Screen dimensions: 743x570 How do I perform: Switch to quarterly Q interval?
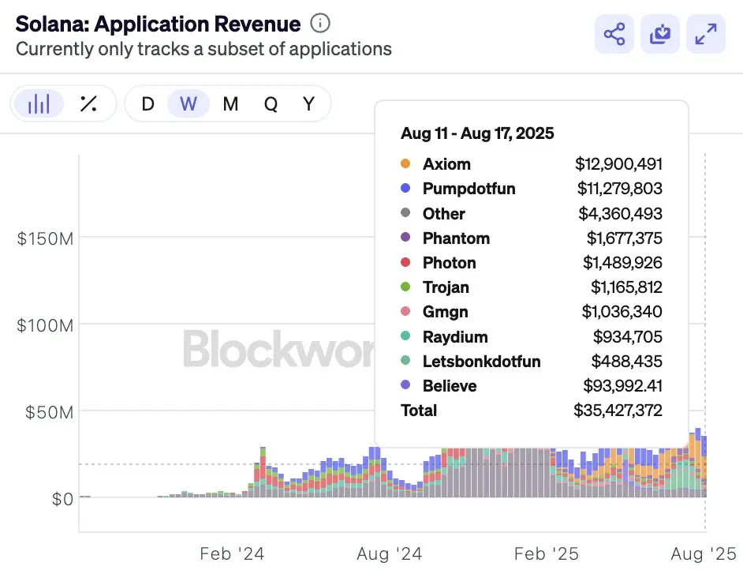coord(271,103)
